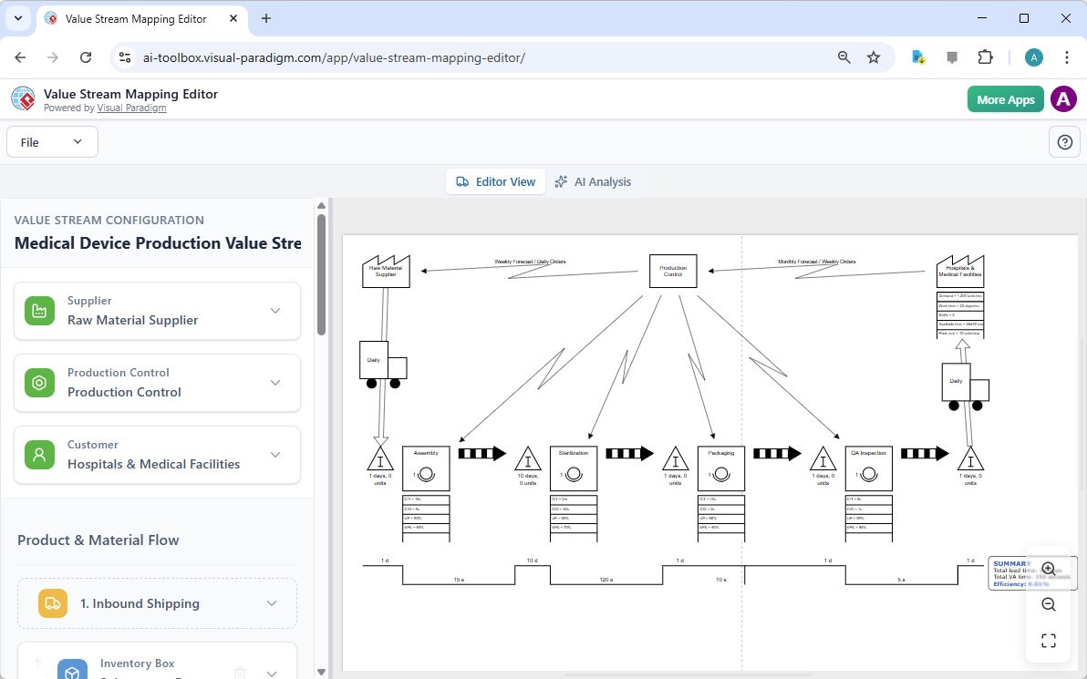Screen dimensions: 1087x679
Task: Fit the diagram to the screen
Action: click(1048, 640)
